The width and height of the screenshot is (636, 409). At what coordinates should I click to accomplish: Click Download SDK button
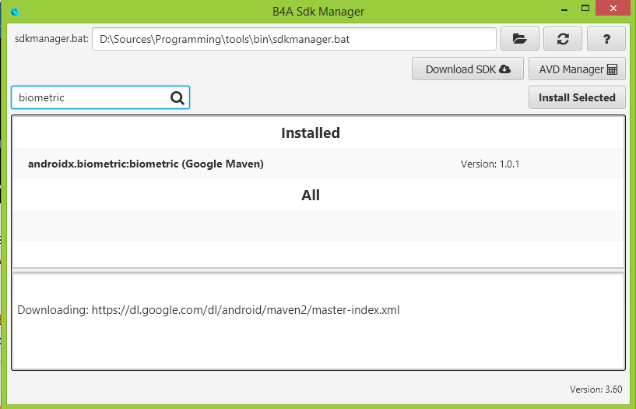click(x=468, y=69)
